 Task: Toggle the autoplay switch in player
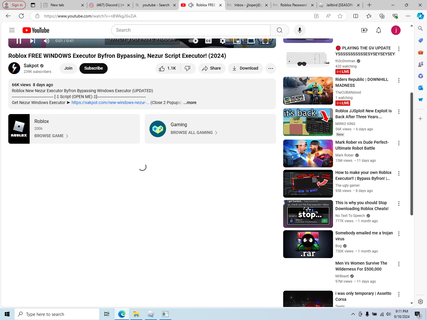[193, 41]
